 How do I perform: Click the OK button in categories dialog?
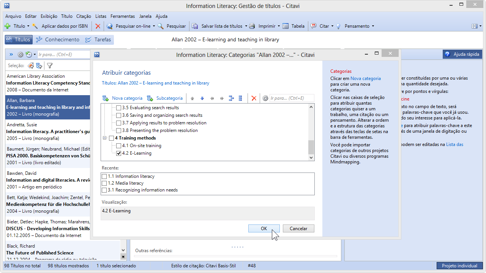click(264, 228)
